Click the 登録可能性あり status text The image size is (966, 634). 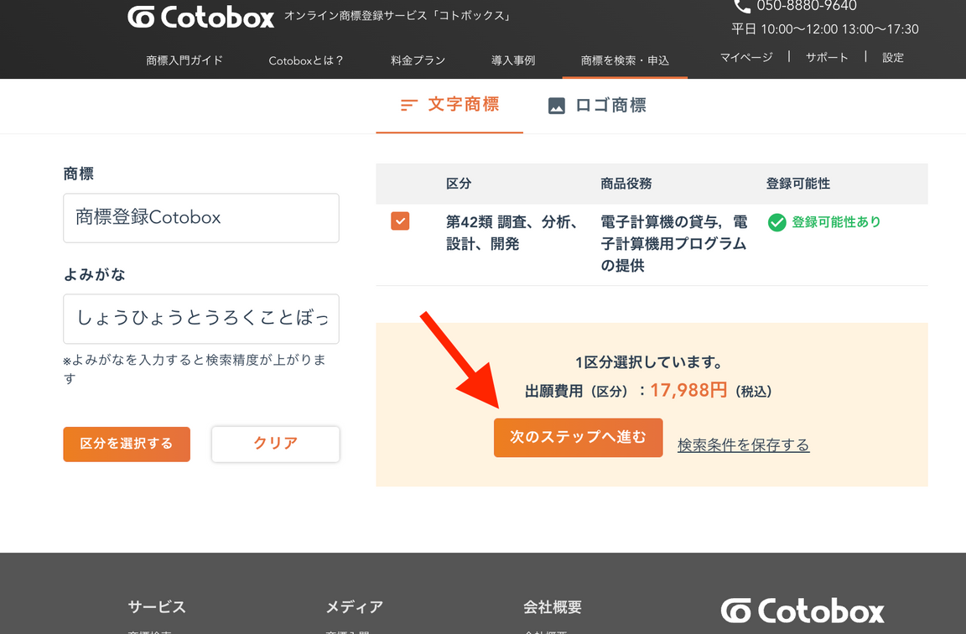[836, 221]
